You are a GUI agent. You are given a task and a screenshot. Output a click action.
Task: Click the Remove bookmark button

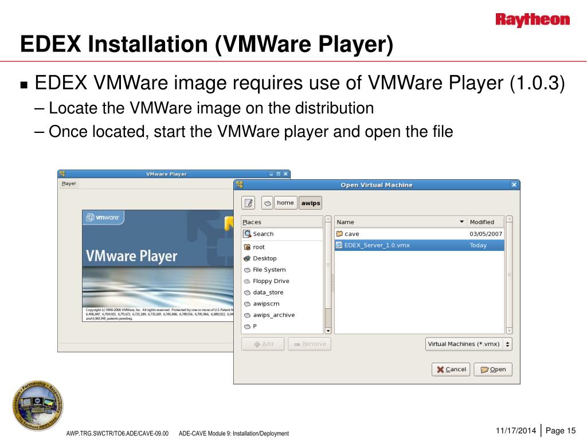[310, 344]
